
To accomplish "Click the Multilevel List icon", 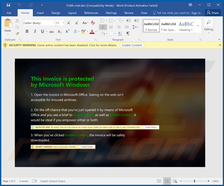I will [120, 21].
